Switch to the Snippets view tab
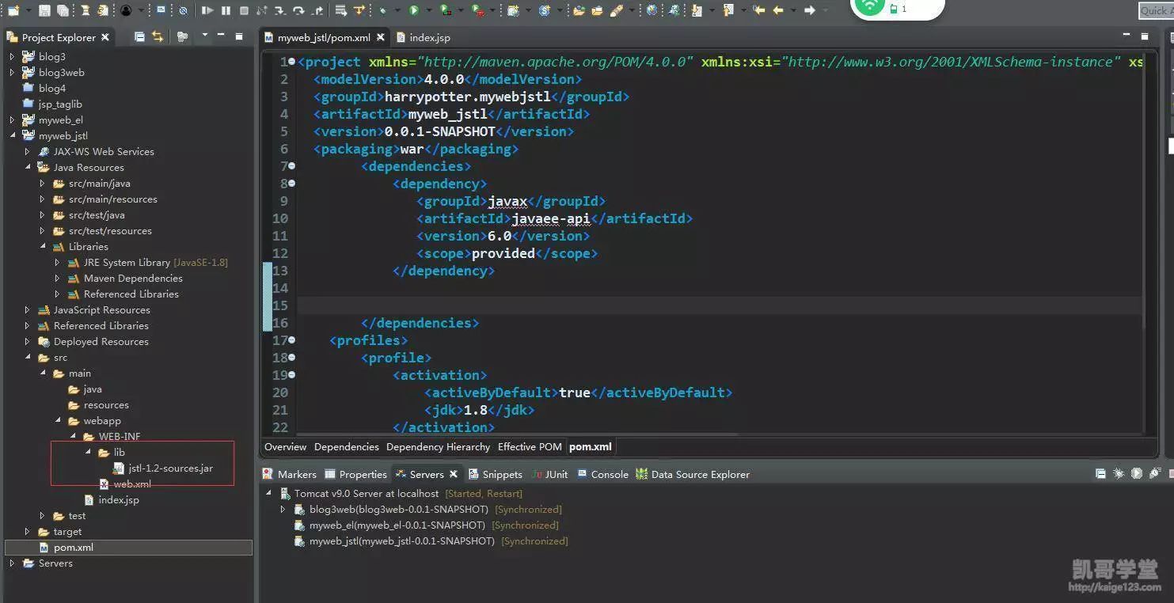Image resolution: width=1174 pixels, height=603 pixels. 496,474
